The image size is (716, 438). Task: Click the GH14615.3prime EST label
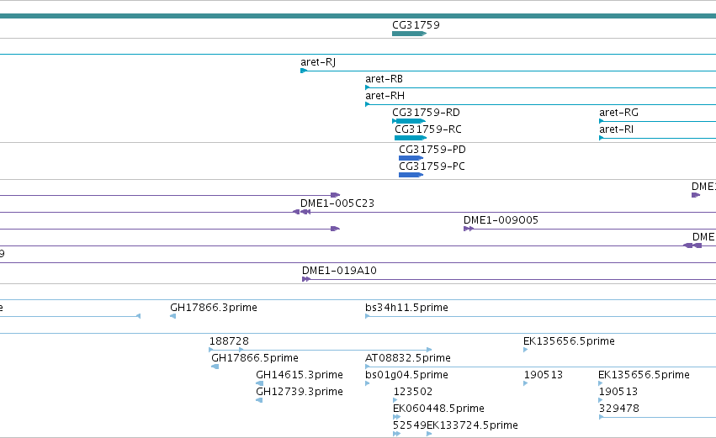click(299, 375)
